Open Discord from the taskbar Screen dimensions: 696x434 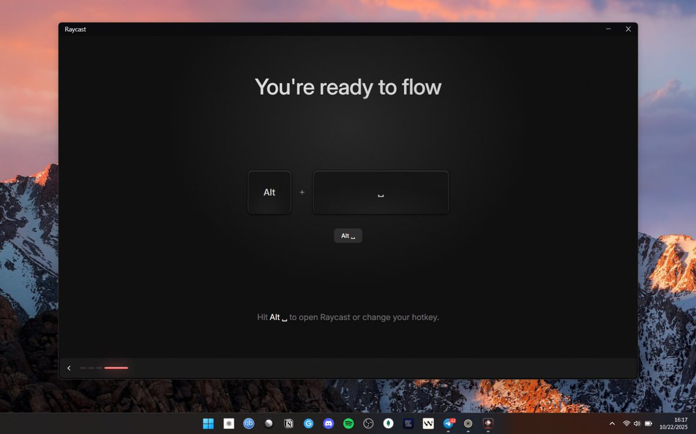328,424
